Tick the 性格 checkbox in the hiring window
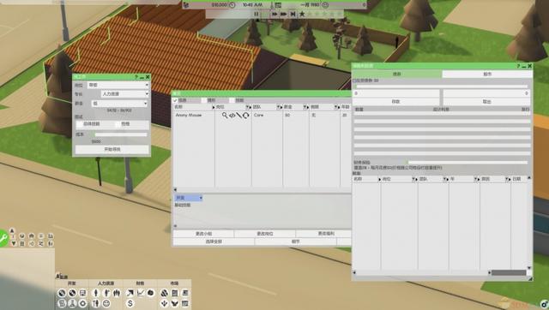 [x=118, y=124]
